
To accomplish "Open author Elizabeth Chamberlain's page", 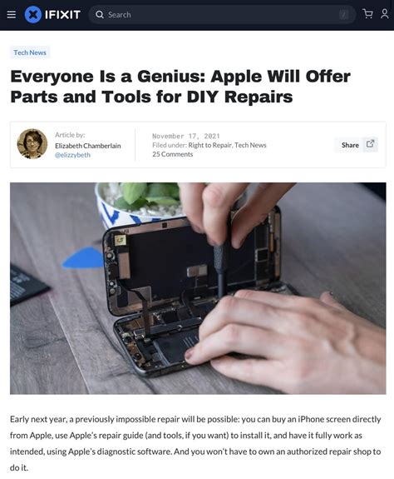I will (x=88, y=146).
